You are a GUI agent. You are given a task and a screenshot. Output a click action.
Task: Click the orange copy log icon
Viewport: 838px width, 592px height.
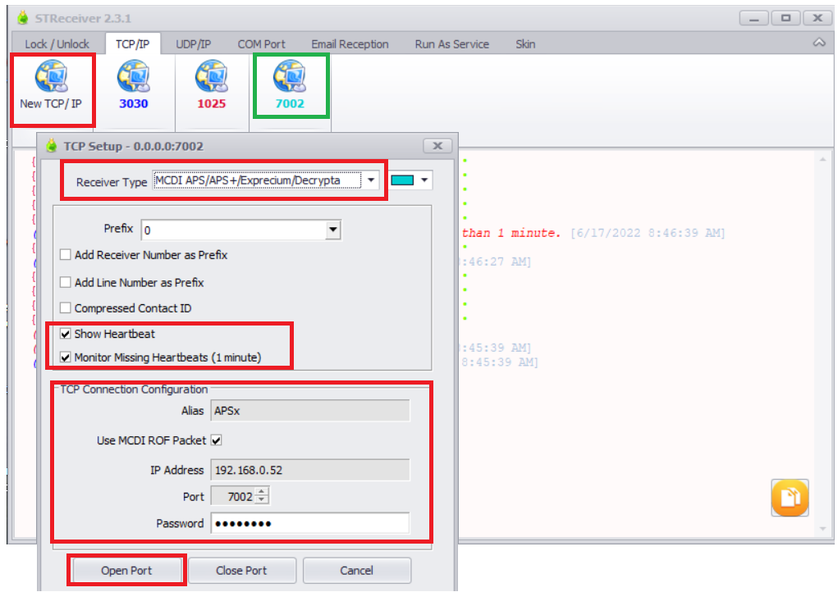point(790,498)
